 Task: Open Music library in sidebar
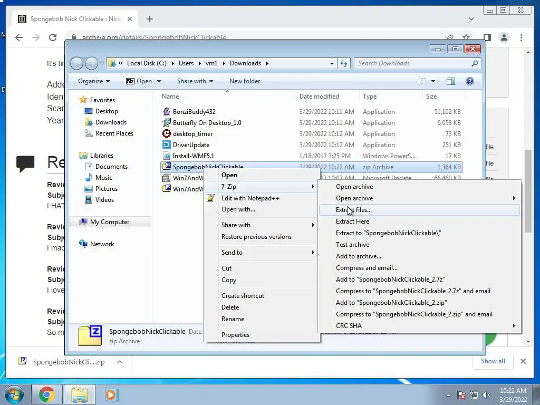99,178
